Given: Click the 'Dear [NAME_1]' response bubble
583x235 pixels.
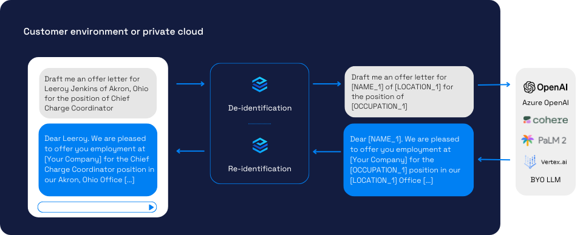Looking at the screenshot, I should 408,160.
